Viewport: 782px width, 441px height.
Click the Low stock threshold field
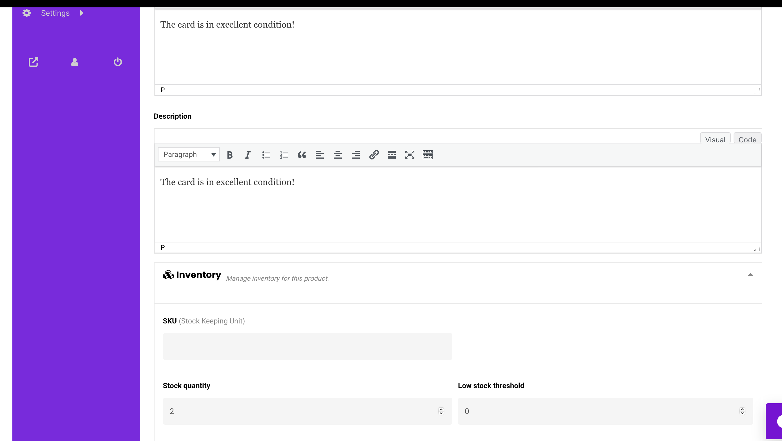[605, 411]
